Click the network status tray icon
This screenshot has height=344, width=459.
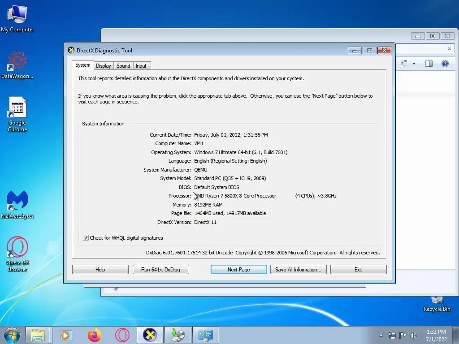tap(392, 335)
